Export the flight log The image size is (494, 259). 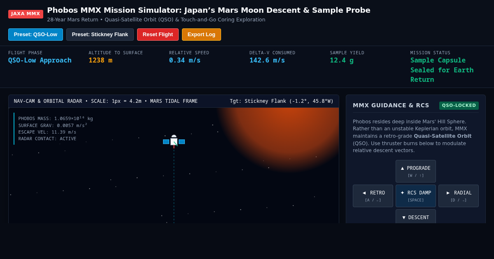[201, 35]
